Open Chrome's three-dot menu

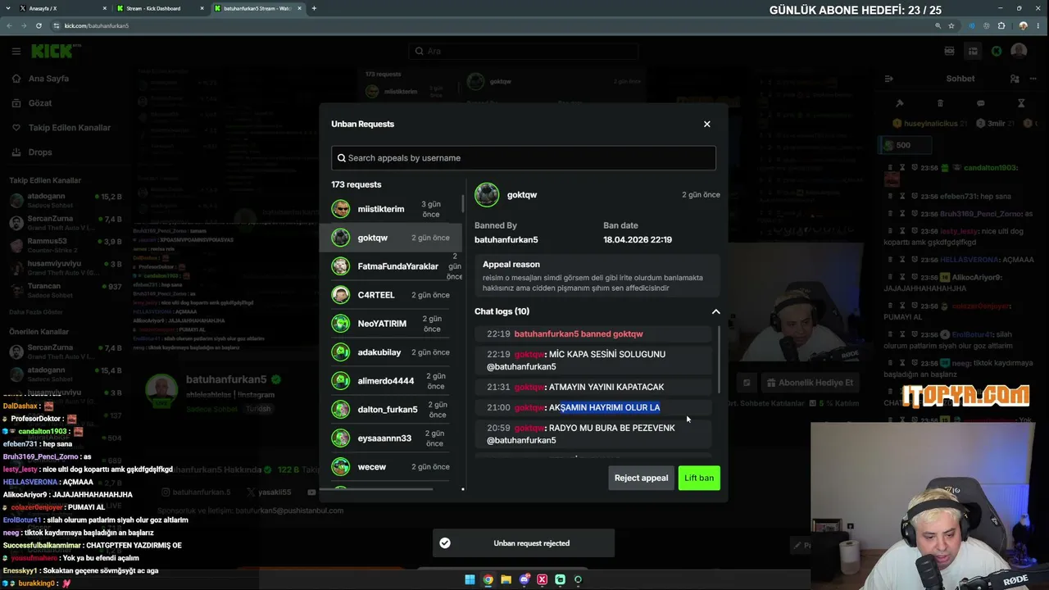tap(1038, 25)
